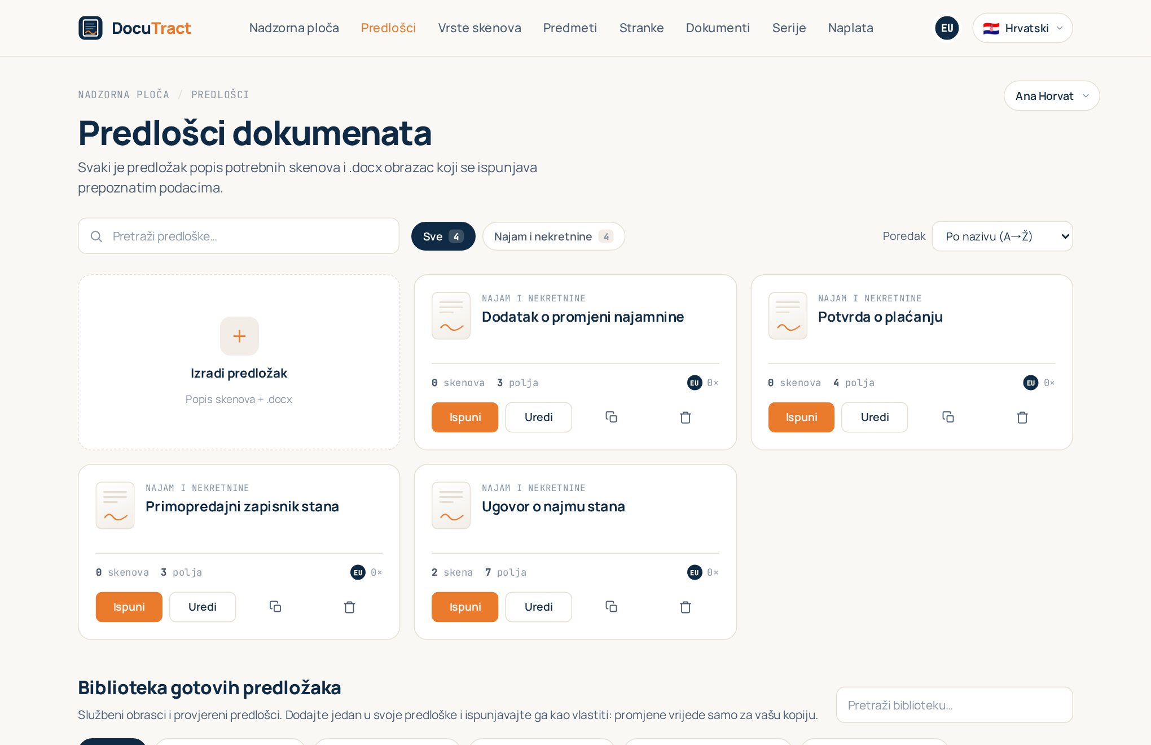1151x745 pixels.
Task: Open the Naplata billing page
Action: (850, 28)
